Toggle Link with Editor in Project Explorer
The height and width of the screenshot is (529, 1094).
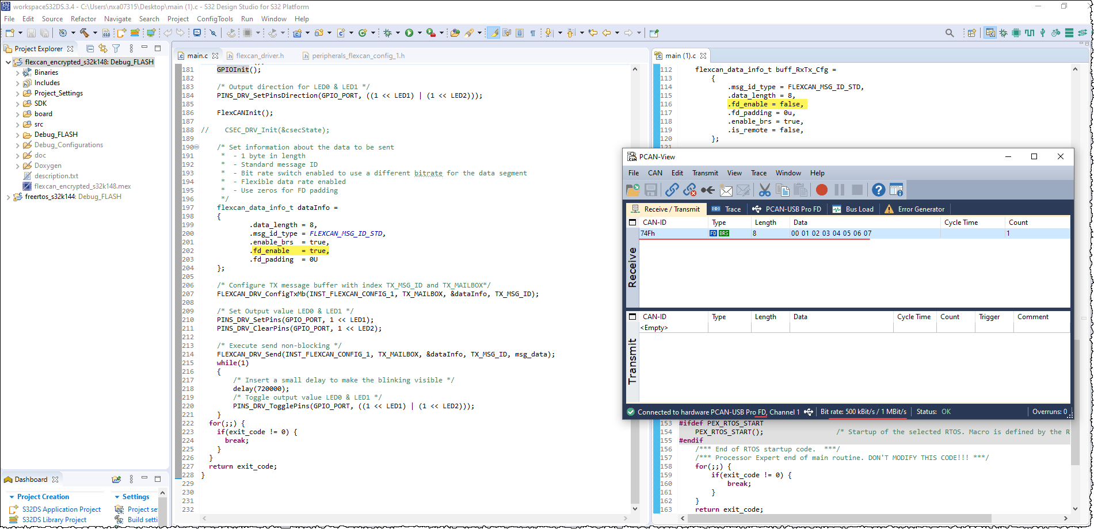pos(103,49)
